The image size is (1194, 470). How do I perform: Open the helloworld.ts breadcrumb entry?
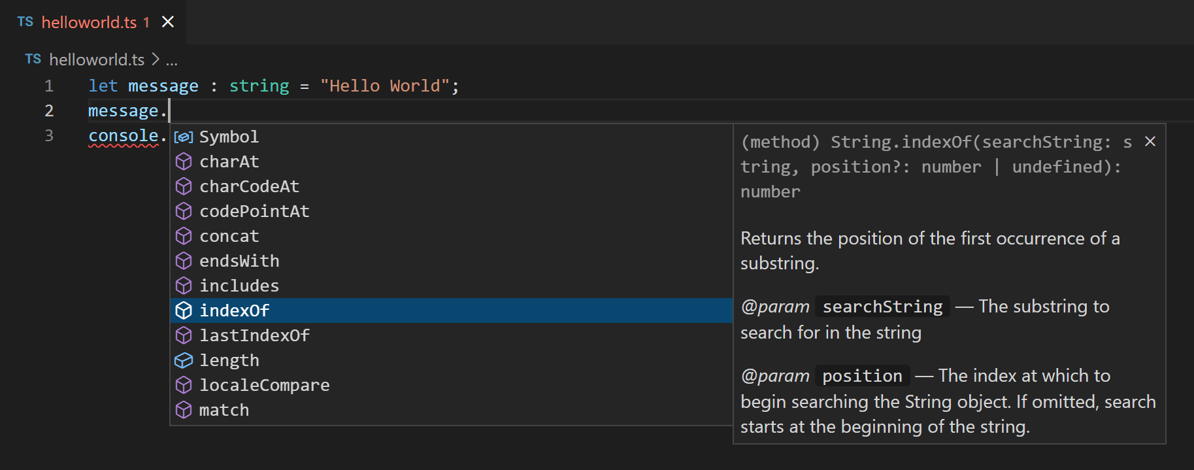(96, 59)
